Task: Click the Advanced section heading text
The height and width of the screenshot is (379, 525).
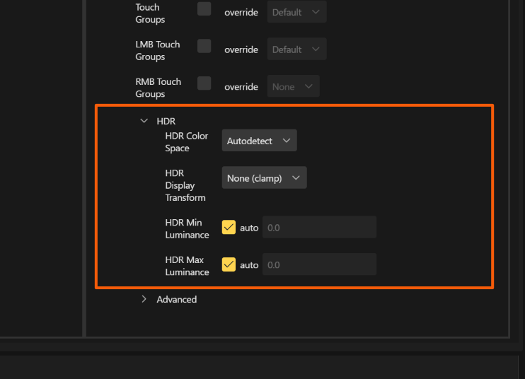Action: pyautogui.click(x=176, y=299)
